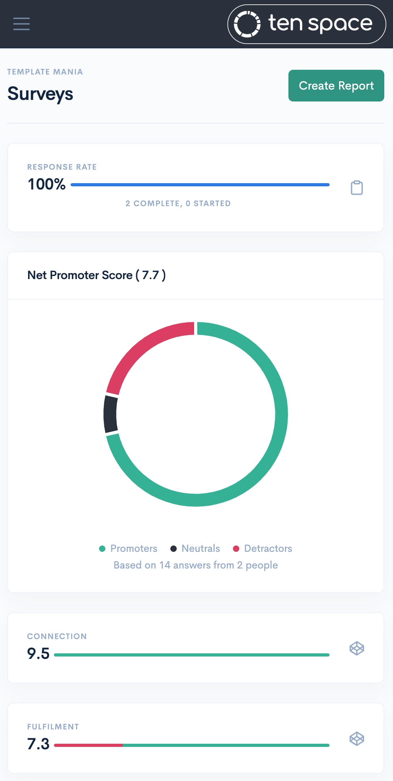The width and height of the screenshot is (393, 781).
Task: Click the Fulfilment card cube icon
Action: click(357, 739)
